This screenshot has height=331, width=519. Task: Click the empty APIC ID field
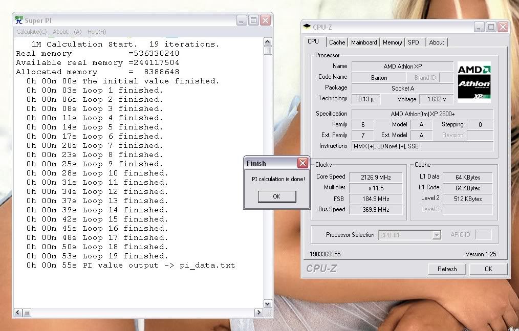click(x=483, y=235)
